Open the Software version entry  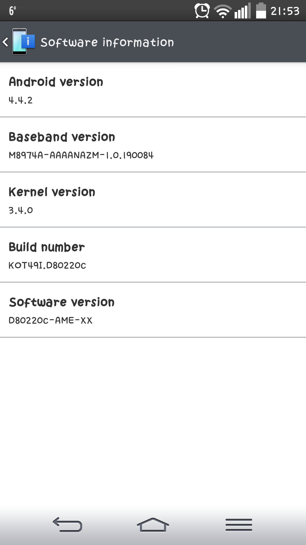(153, 310)
